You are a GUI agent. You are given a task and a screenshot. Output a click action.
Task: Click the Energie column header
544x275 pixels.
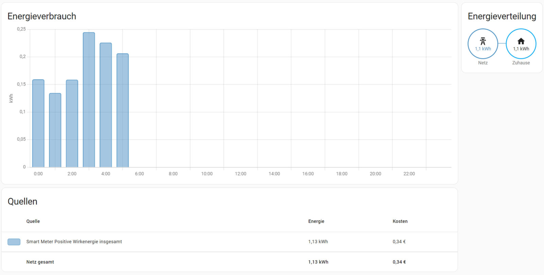[x=316, y=221]
